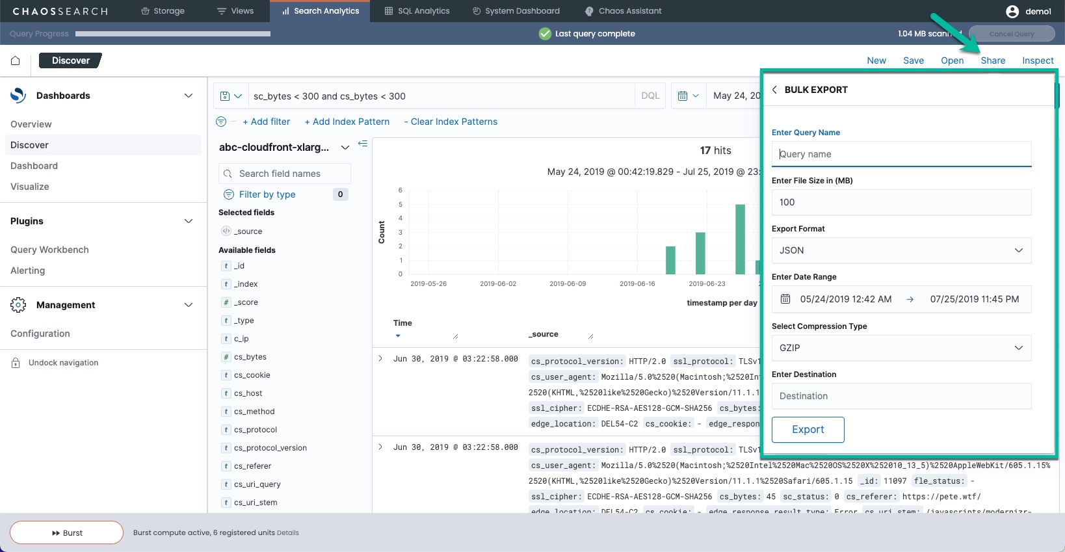Click the File Size input field
This screenshot has width=1065, height=552.
(x=901, y=202)
